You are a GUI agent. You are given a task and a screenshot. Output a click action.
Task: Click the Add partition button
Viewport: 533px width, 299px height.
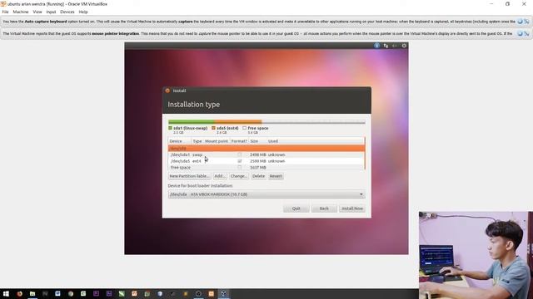[x=219, y=176]
